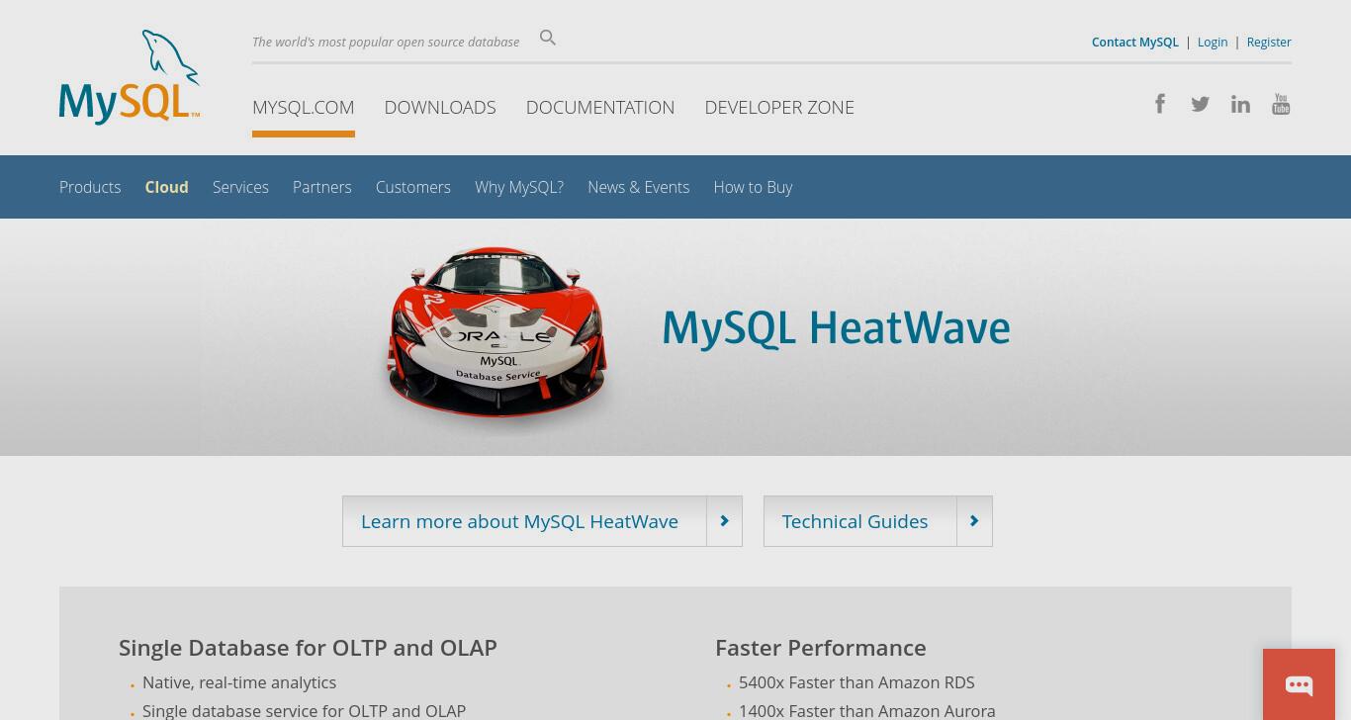Open the Customers menu
This screenshot has height=720, width=1351.
pos(413,187)
